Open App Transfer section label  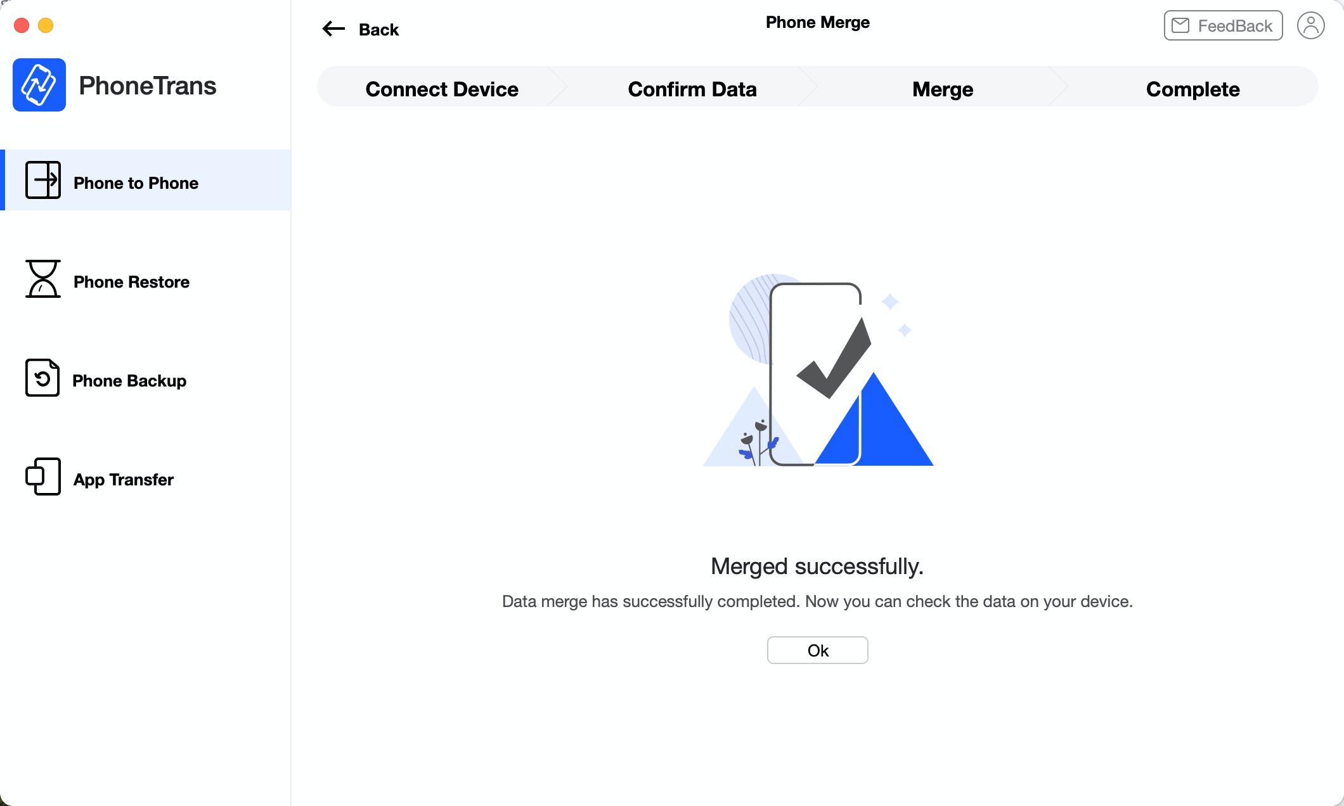pyautogui.click(x=124, y=480)
